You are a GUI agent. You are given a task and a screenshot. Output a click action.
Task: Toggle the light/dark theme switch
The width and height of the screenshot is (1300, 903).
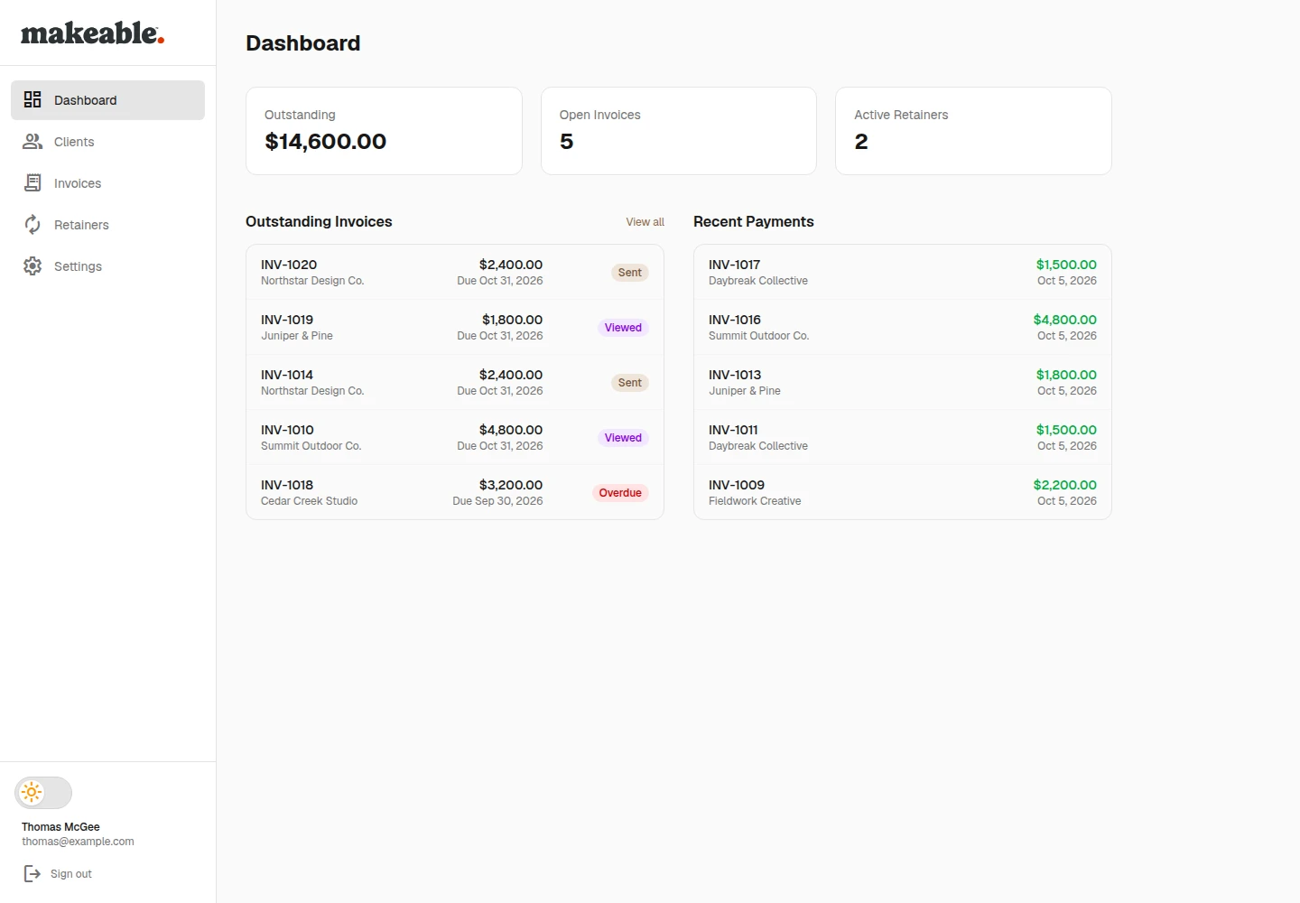point(43,793)
